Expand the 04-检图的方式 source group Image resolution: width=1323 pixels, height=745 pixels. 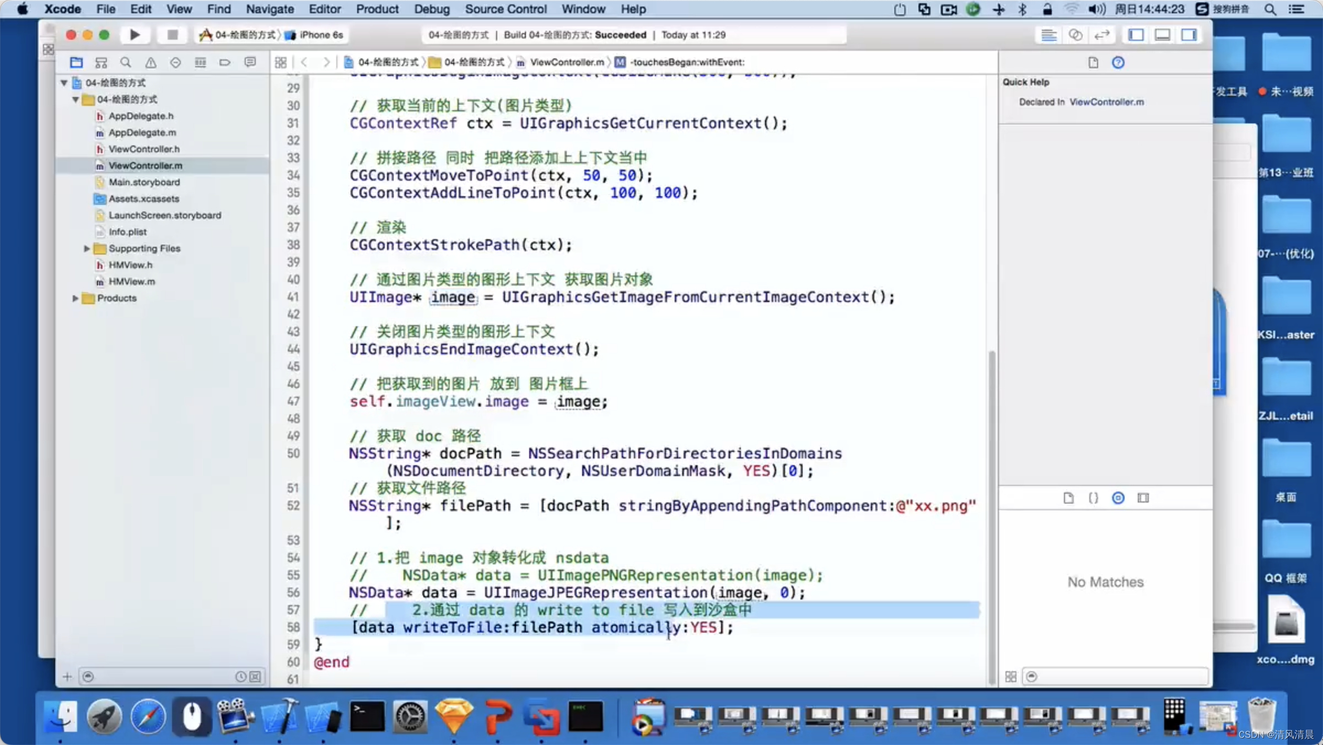tap(76, 98)
